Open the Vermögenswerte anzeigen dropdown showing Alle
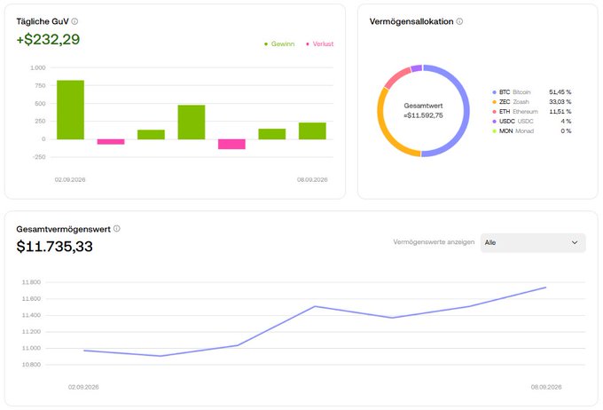603x410 pixels. [x=533, y=242]
